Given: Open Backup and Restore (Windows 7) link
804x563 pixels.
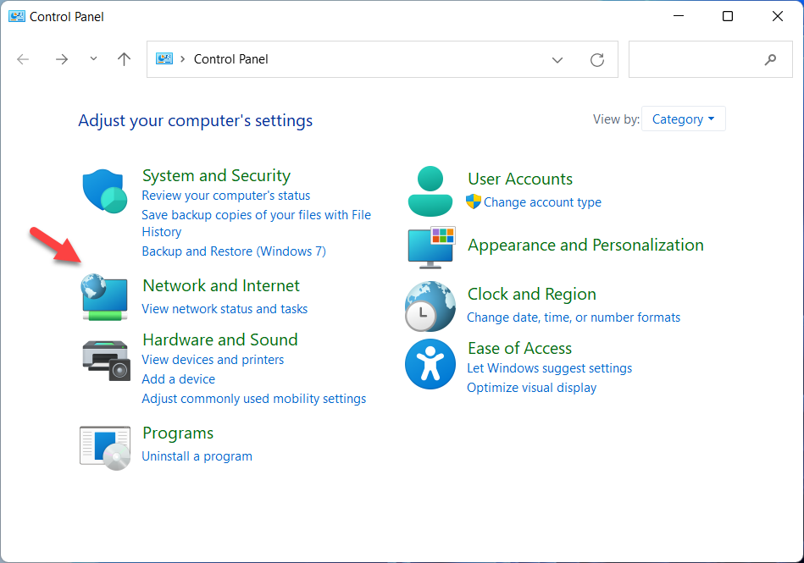Looking at the screenshot, I should [x=234, y=251].
